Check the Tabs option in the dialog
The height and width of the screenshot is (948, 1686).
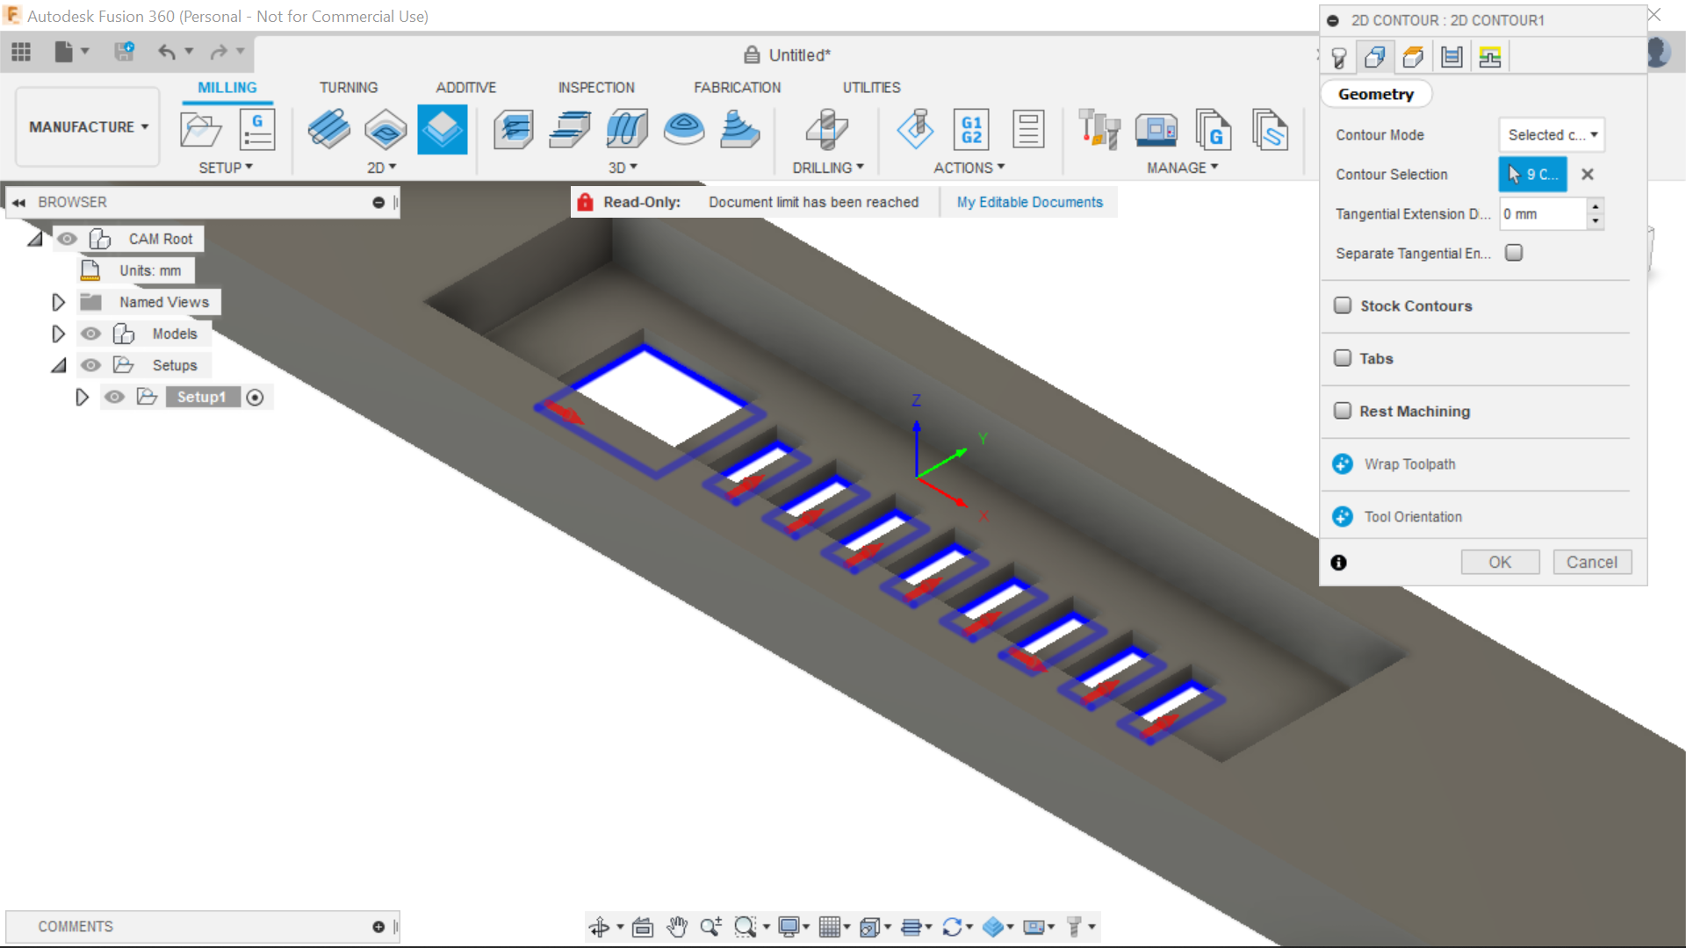coord(1343,357)
